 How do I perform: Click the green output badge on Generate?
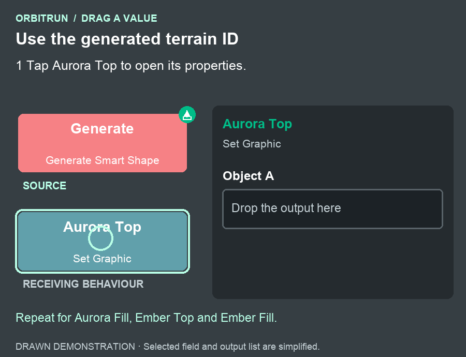pyautogui.click(x=187, y=115)
